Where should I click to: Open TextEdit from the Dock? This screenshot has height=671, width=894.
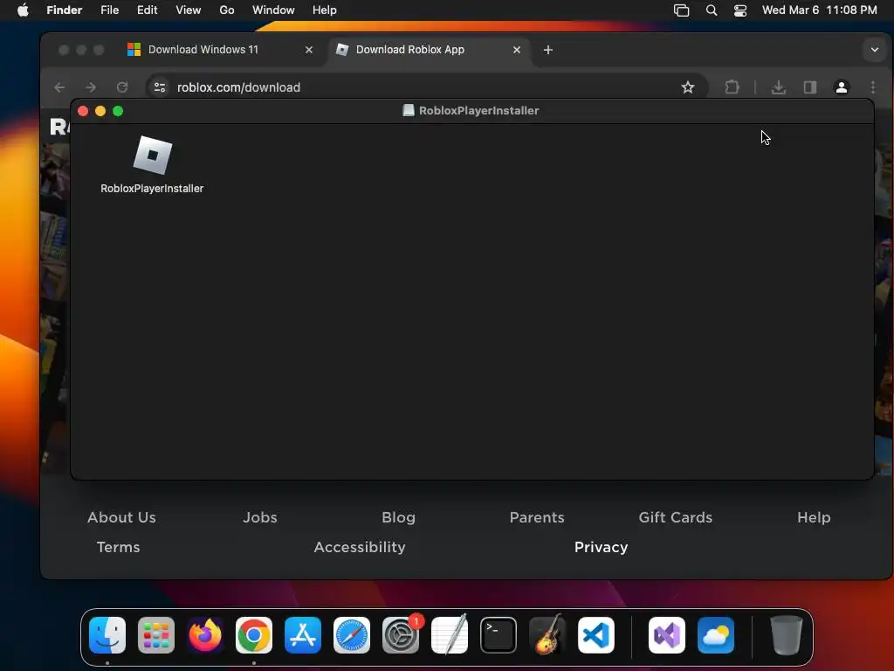[450, 635]
